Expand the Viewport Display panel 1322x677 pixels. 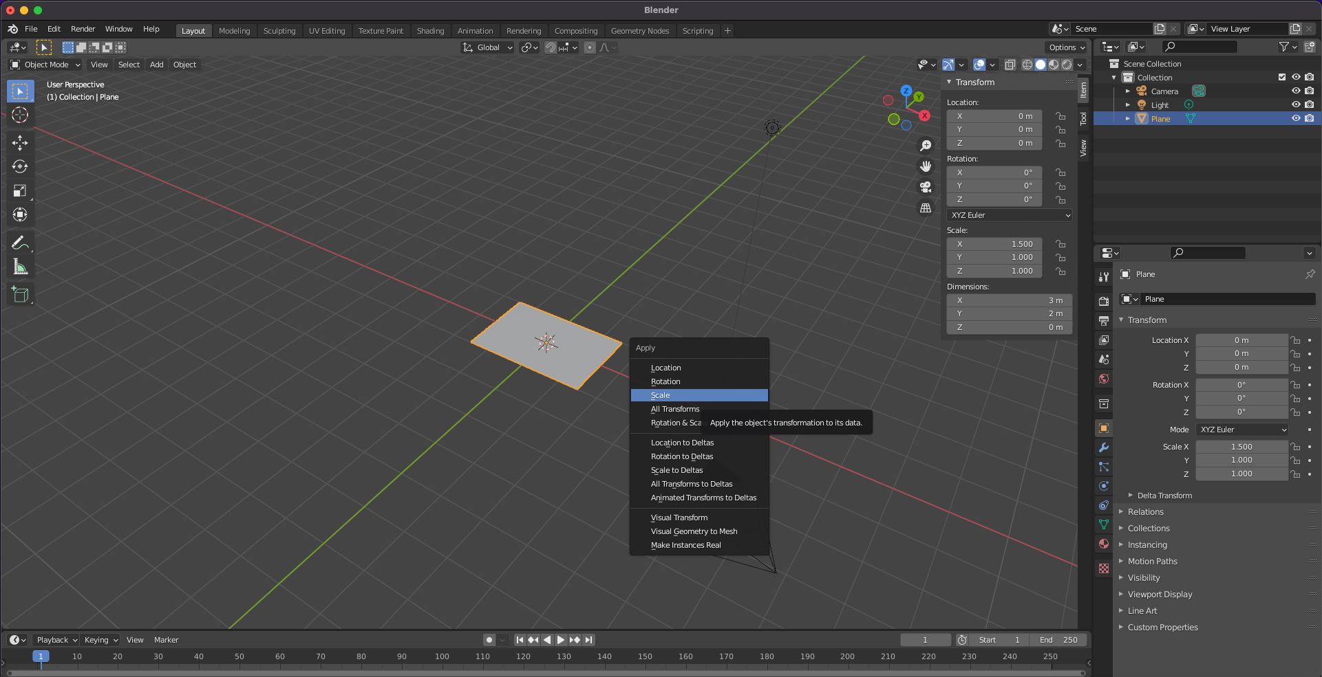tap(1160, 595)
